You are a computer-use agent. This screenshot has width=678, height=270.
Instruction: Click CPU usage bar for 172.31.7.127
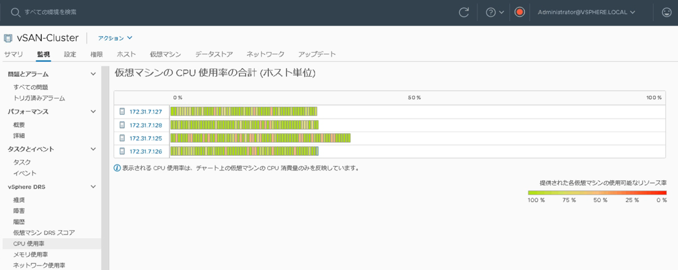click(x=244, y=112)
